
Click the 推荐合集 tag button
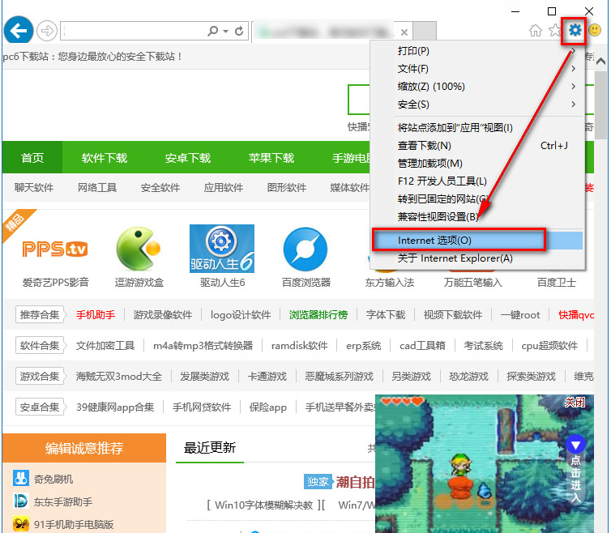pos(40,314)
